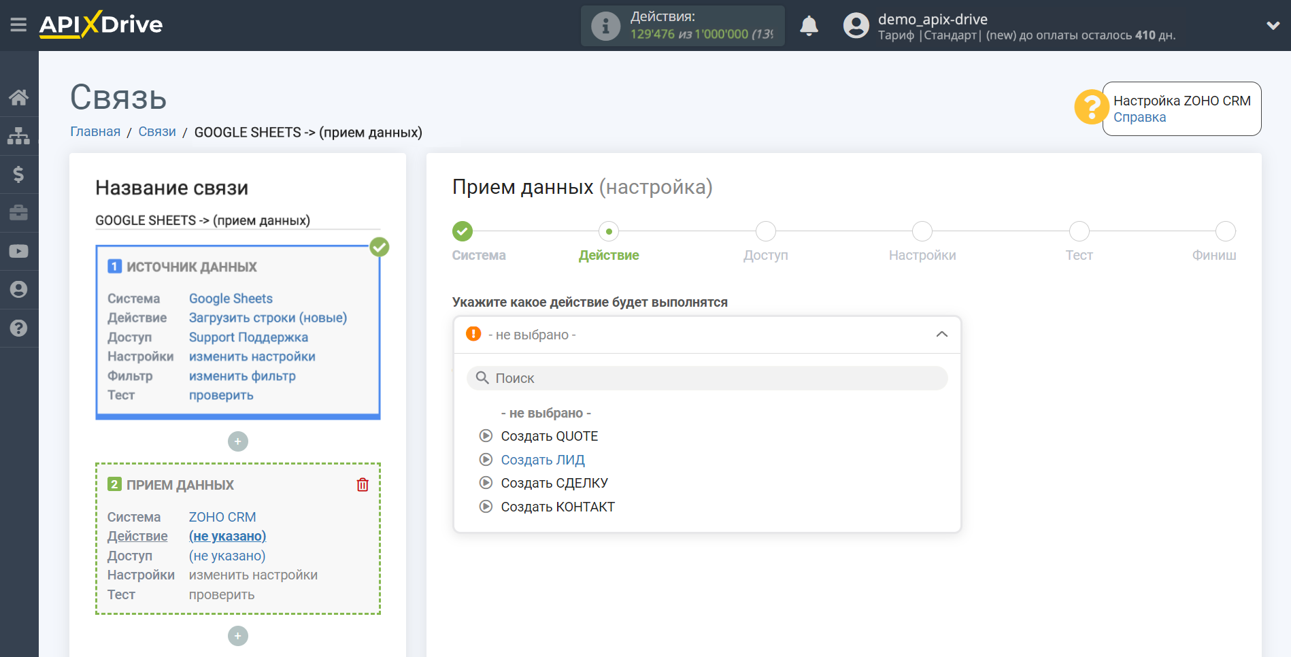Click изменить фильтр link
The image size is (1291, 657).
click(x=242, y=376)
